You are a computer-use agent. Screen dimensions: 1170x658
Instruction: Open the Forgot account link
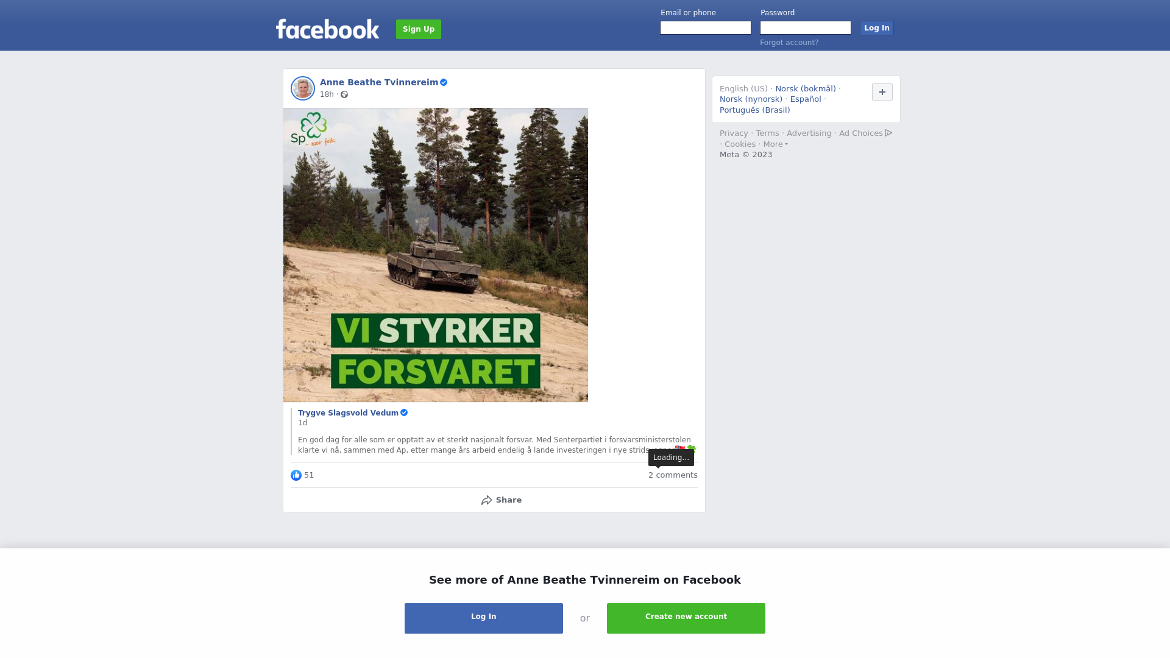[x=789, y=43]
